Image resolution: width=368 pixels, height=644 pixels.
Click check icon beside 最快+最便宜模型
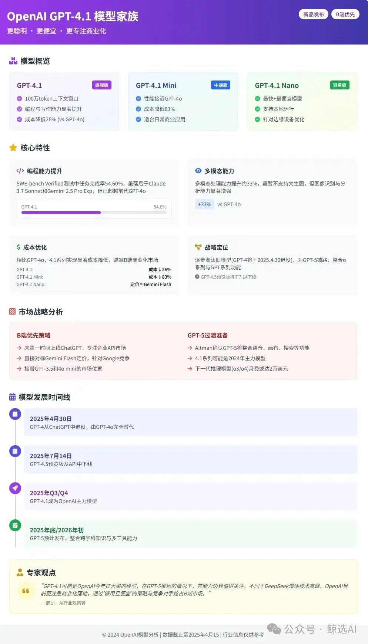tap(257, 99)
